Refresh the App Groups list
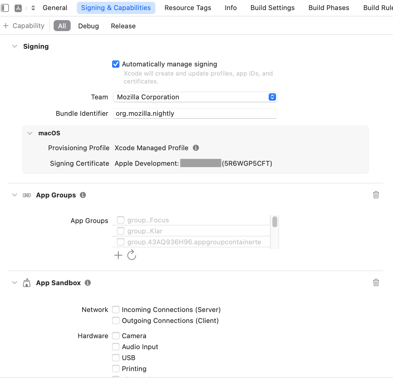Viewport: 393px width, 379px height. coord(132,255)
